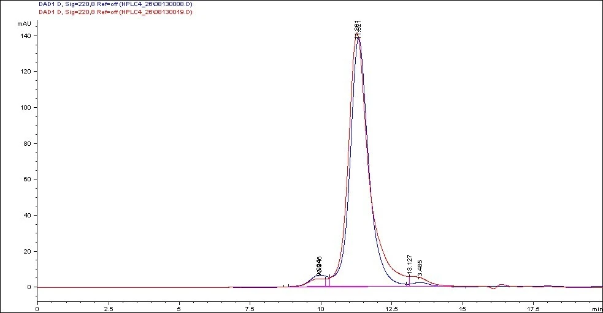Screen dimensions: 603x313
Task: Click the 5 time-axis tick label
Action: 179,309
